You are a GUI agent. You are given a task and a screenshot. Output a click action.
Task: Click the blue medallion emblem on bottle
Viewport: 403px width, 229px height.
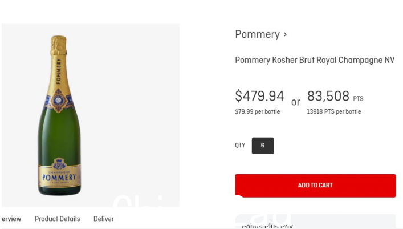(59, 100)
